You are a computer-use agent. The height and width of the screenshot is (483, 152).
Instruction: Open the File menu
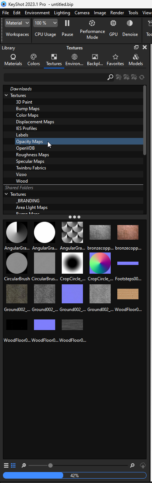[x=5, y=13]
